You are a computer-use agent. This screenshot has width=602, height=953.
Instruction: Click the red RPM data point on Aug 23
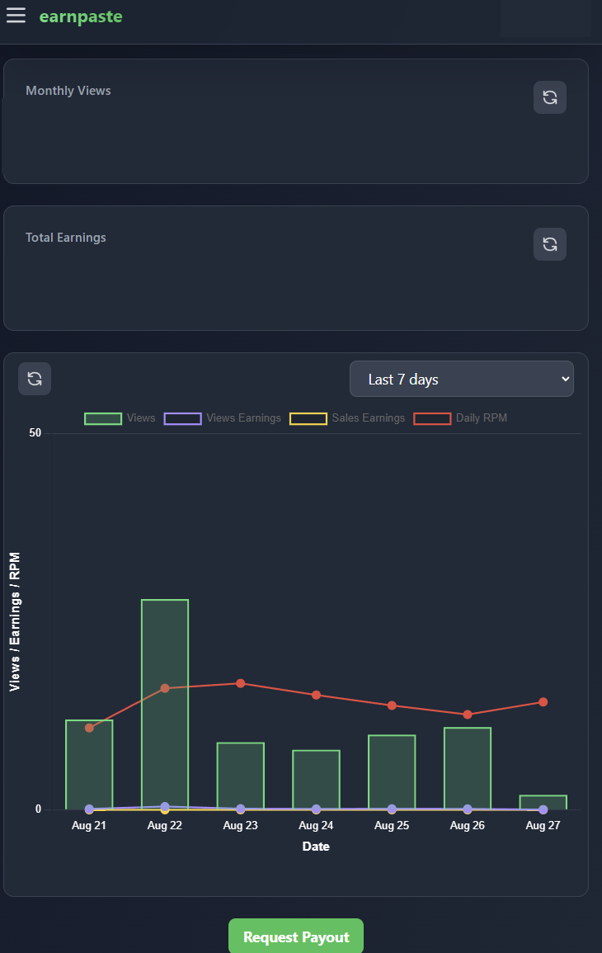pyautogui.click(x=240, y=683)
